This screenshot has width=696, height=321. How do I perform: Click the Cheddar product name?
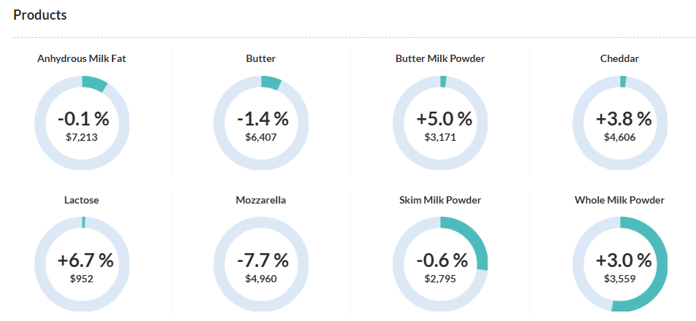pos(619,58)
